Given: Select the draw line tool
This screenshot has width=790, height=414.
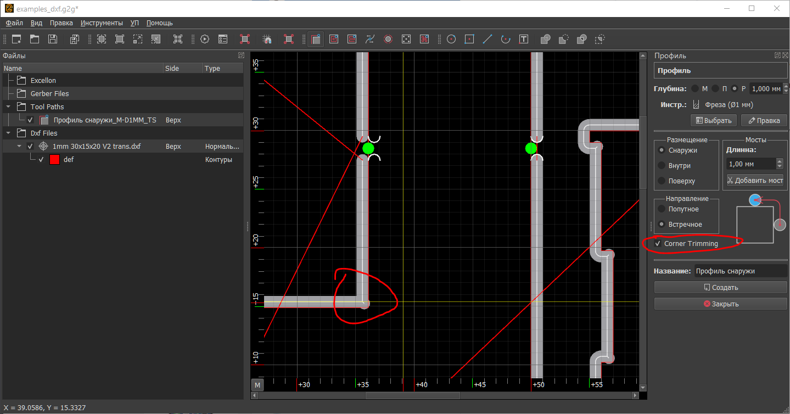Looking at the screenshot, I should point(487,39).
